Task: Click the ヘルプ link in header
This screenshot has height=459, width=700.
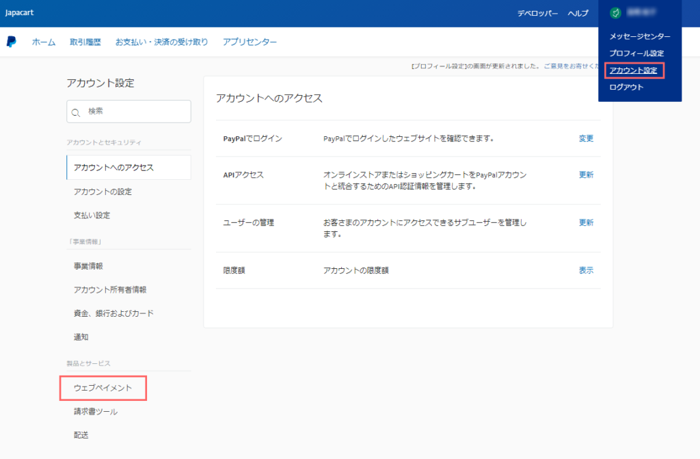Action: (578, 14)
